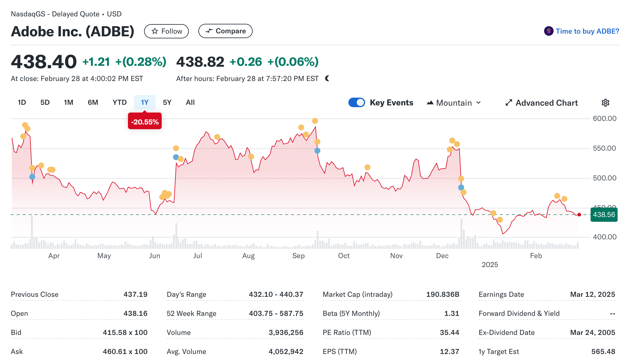Click the red current-price dot on chart
The width and height of the screenshot is (627, 362).
[x=579, y=215]
